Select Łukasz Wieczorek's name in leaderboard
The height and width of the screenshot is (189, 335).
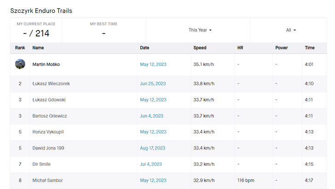(x=51, y=84)
